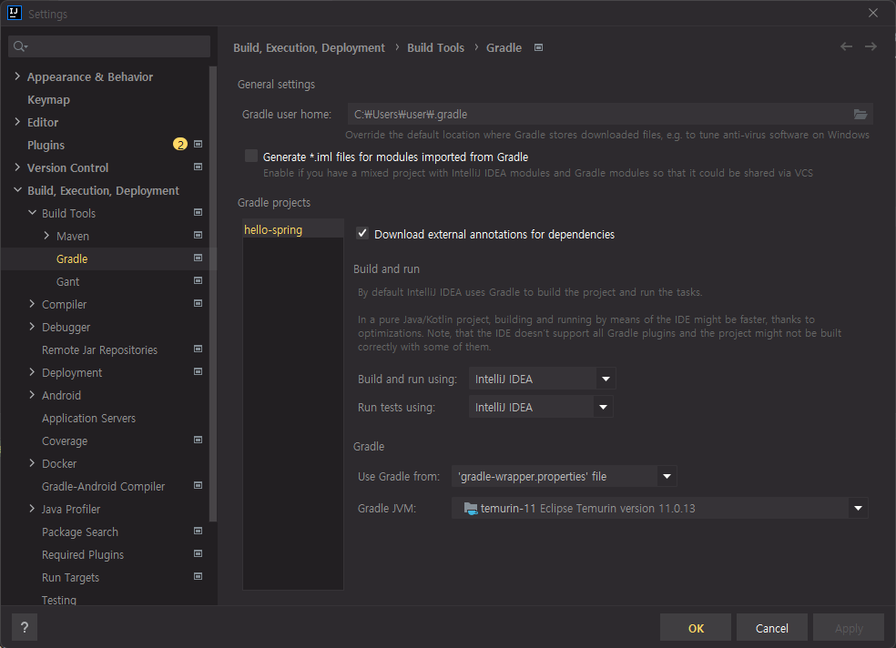This screenshot has width=896, height=648.
Task: Click the project settings icon next to Plugins
Action: point(199,144)
